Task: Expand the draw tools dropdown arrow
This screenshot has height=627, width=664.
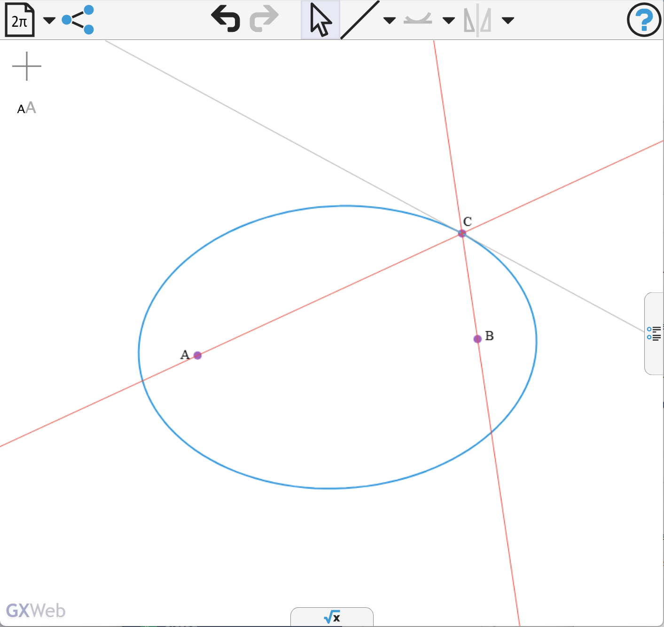Action: [x=389, y=20]
